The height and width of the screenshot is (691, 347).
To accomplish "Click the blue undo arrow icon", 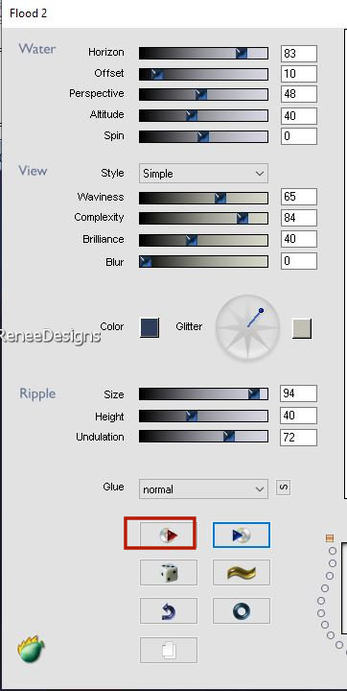I will coord(168,610).
